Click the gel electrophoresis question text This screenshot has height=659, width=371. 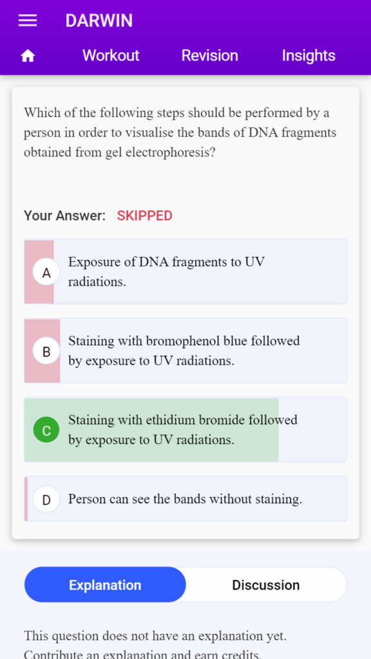click(180, 133)
